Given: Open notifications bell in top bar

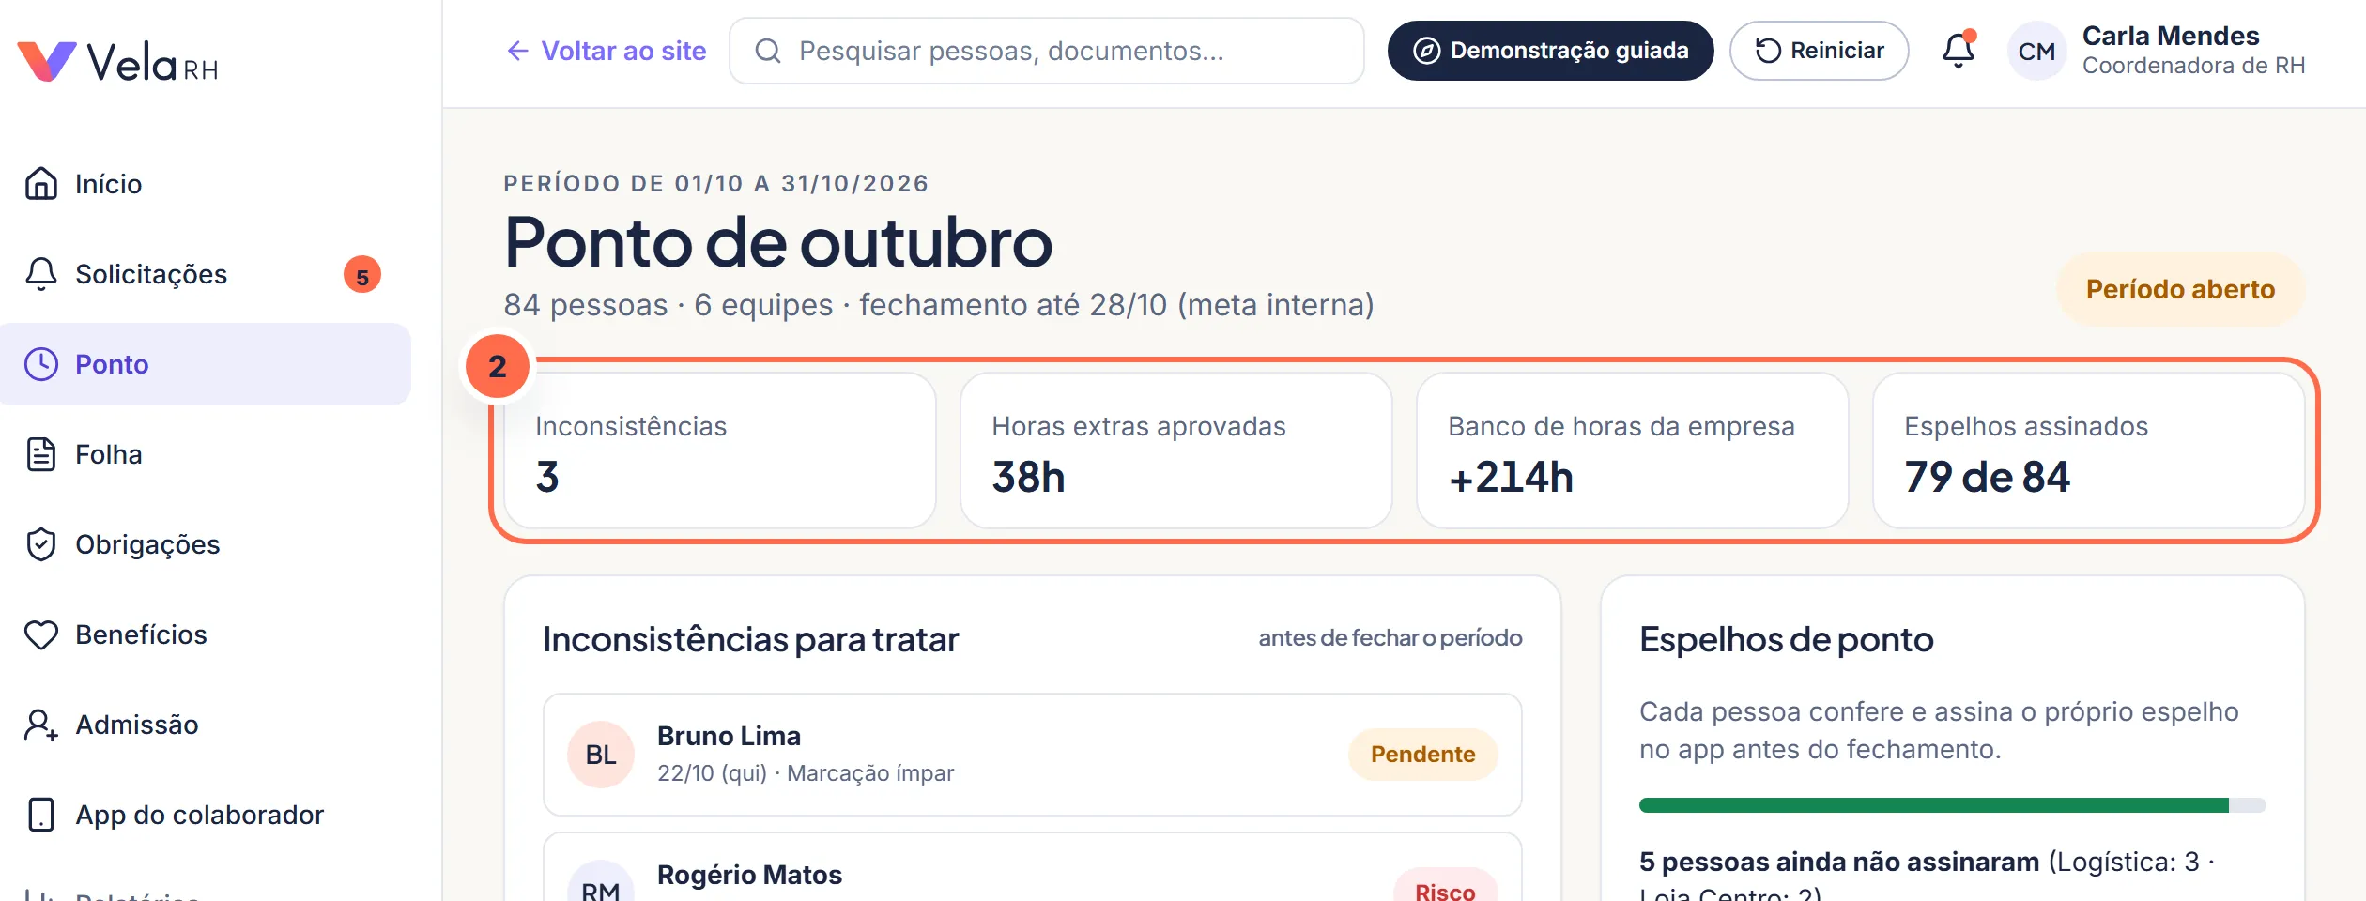Looking at the screenshot, I should point(1959,51).
